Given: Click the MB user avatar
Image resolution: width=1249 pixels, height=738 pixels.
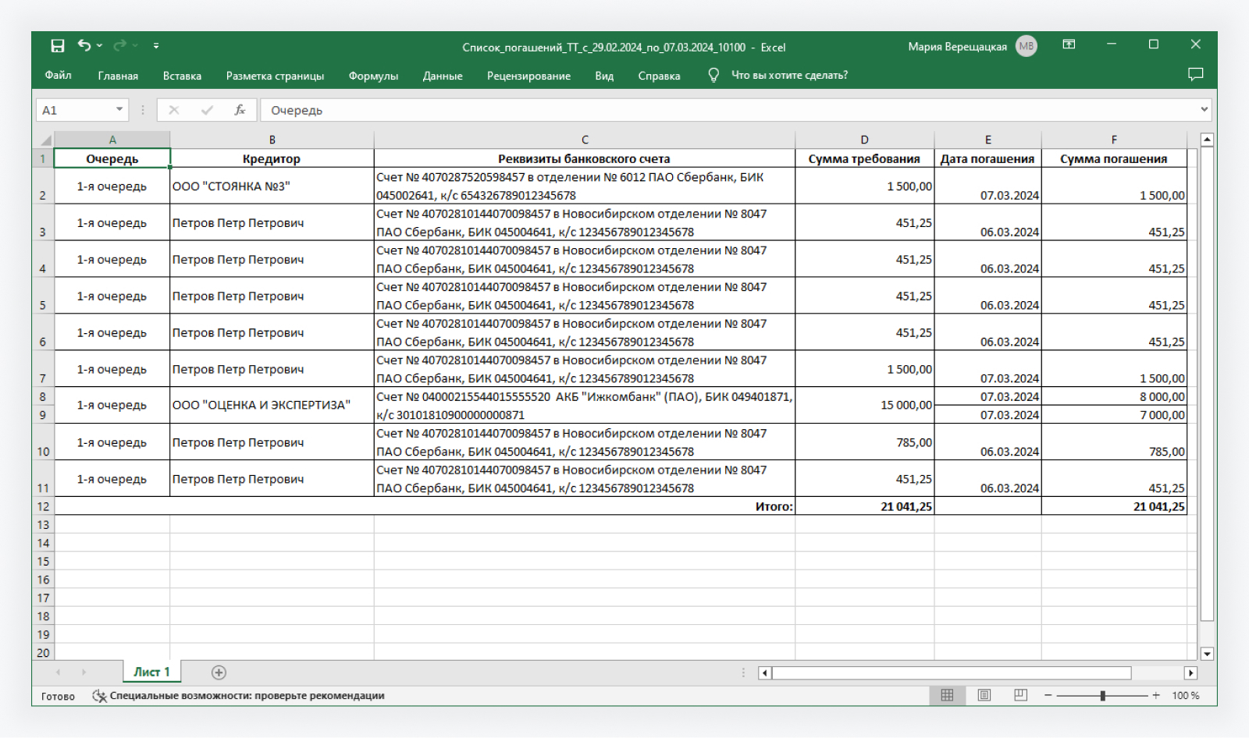Looking at the screenshot, I should pyautogui.click(x=1027, y=47).
